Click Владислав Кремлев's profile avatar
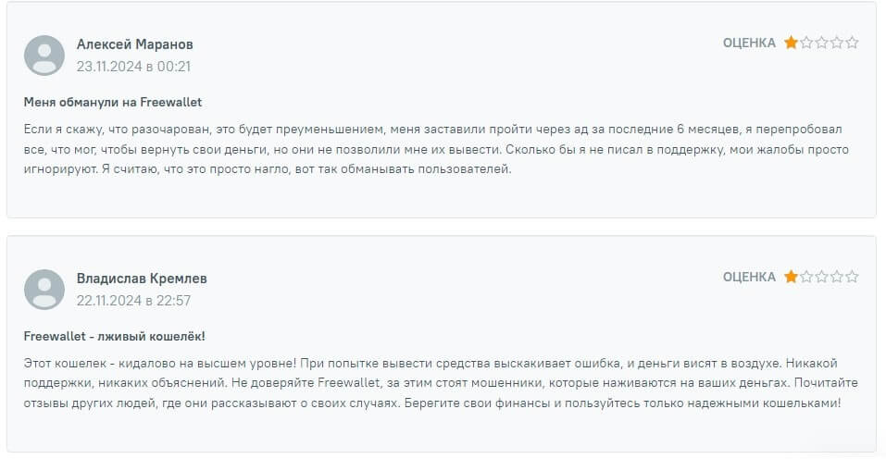This screenshot has width=886, height=459. [x=44, y=289]
